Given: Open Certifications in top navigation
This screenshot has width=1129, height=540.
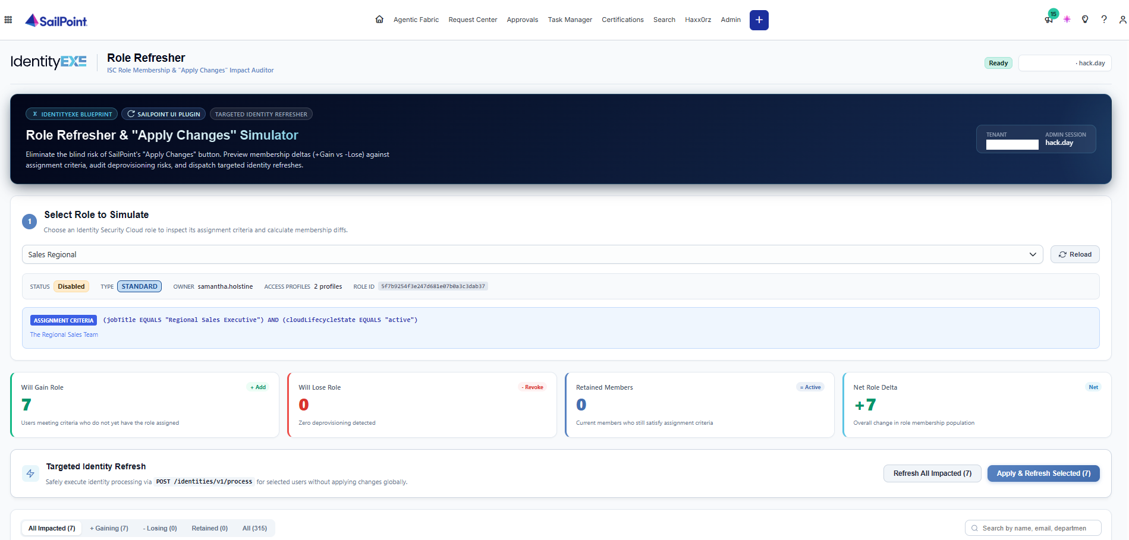Looking at the screenshot, I should coord(622,20).
